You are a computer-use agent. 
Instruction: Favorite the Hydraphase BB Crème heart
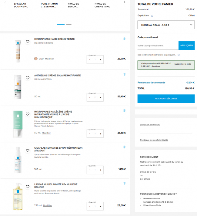click(x=28, y=42)
